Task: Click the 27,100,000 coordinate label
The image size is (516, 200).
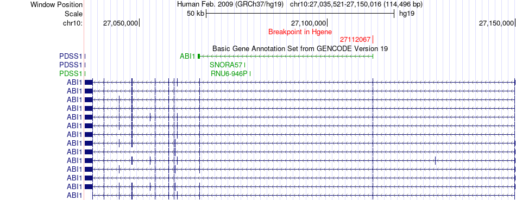Action: coord(309,23)
